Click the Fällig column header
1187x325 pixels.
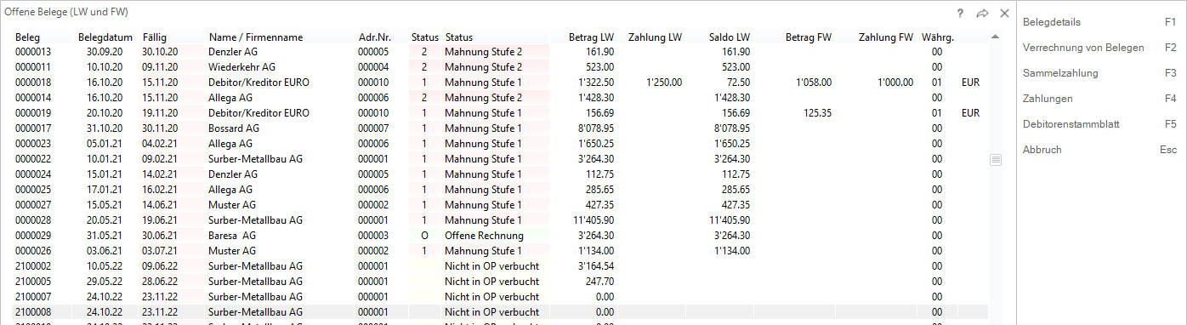(154, 37)
